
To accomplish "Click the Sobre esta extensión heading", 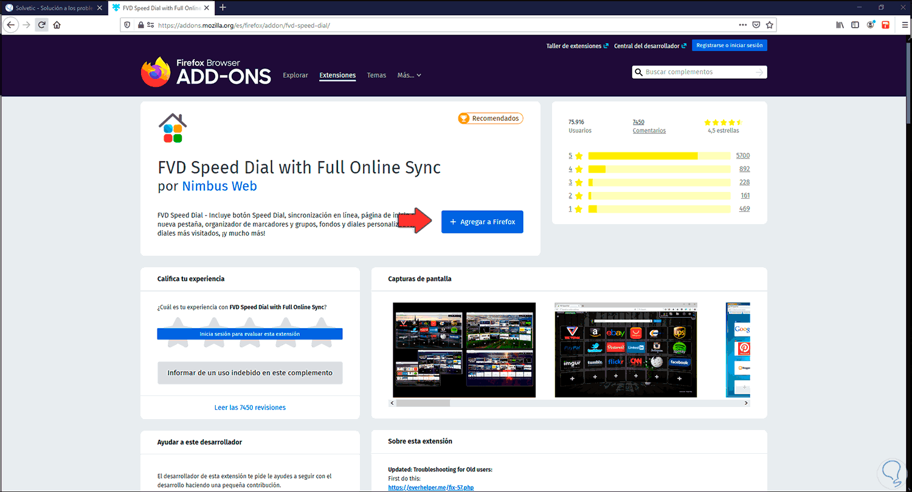I will click(x=420, y=441).
